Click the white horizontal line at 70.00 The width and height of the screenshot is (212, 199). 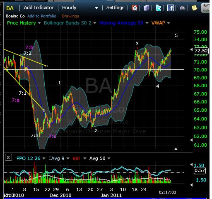point(94,69)
